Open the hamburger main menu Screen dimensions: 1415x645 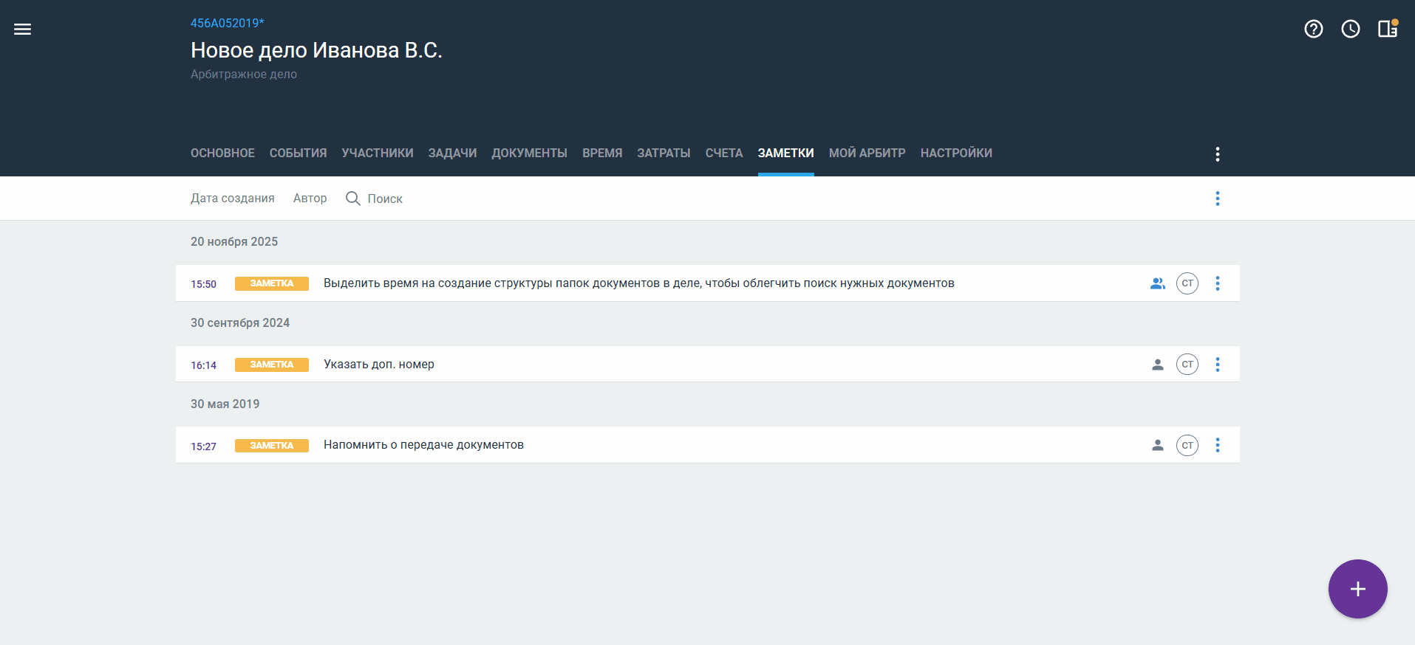click(23, 30)
